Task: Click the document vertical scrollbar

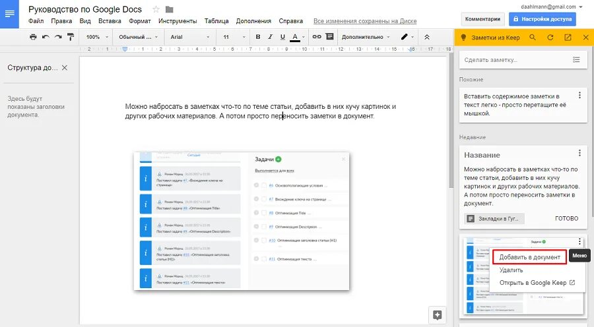Action: pyautogui.click(x=450, y=121)
